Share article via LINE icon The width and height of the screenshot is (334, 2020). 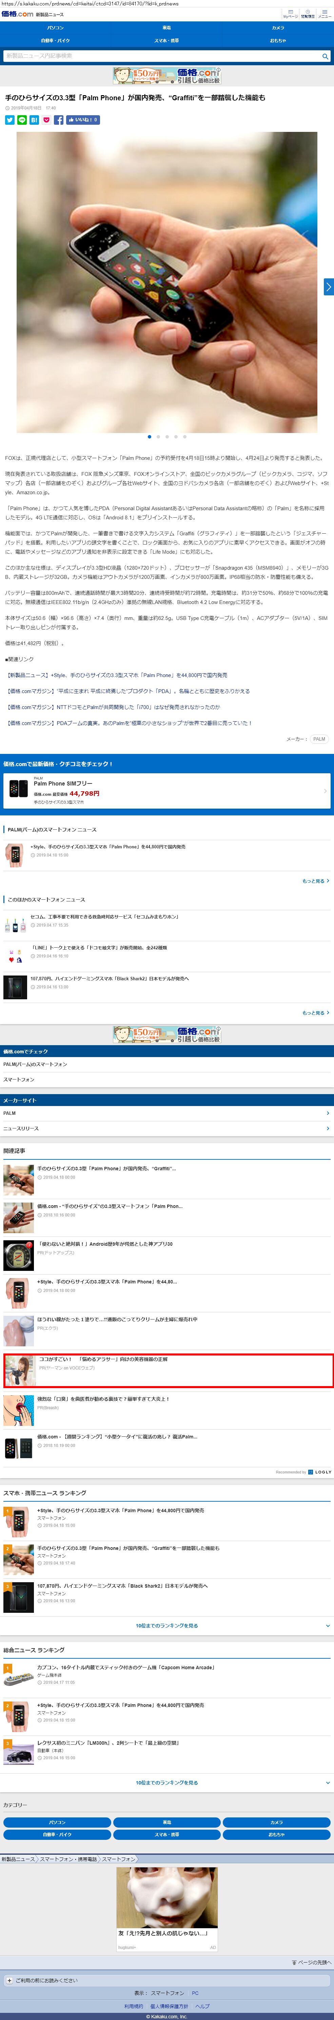point(22,120)
